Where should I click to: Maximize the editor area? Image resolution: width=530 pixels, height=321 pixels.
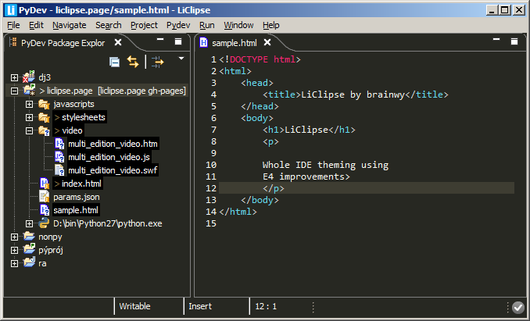[514, 41]
